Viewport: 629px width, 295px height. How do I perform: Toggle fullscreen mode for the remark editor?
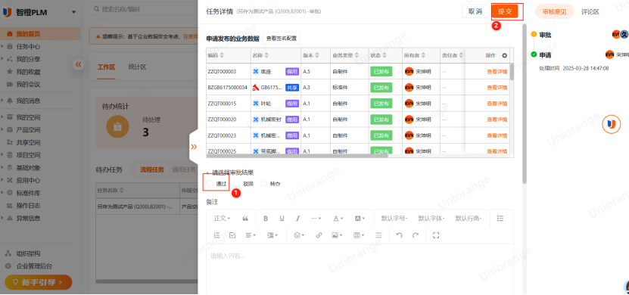pyautogui.click(x=436, y=235)
